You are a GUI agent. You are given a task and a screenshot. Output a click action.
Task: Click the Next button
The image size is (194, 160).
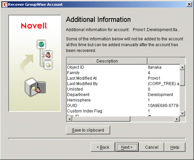(x=127, y=147)
